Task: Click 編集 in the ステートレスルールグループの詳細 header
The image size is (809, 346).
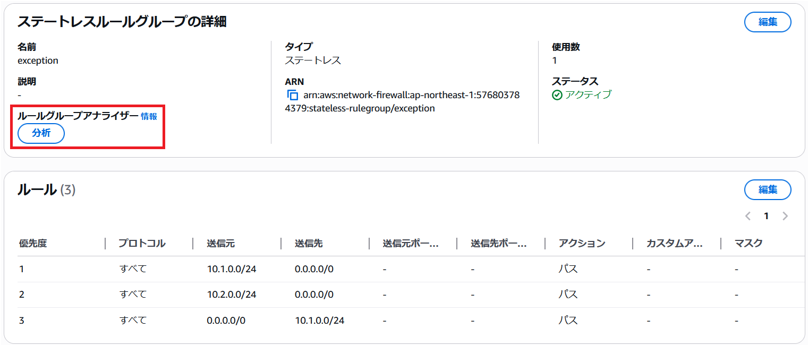Action: coord(768,22)
